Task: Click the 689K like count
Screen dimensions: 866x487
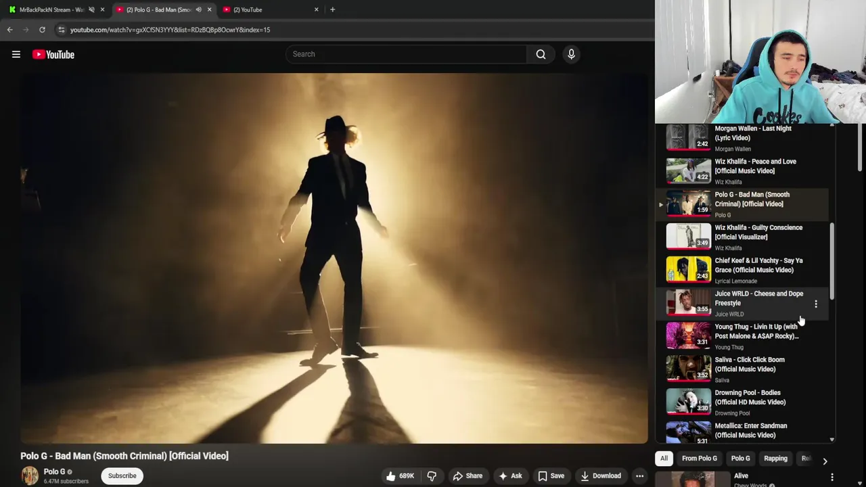Action: click(407, 476)
